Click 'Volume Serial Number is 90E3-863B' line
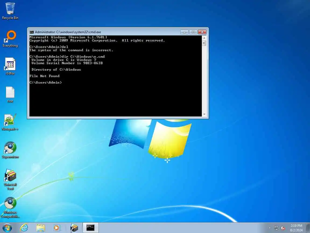This screenshot has height=233, width=310. [x=67, y=63]
